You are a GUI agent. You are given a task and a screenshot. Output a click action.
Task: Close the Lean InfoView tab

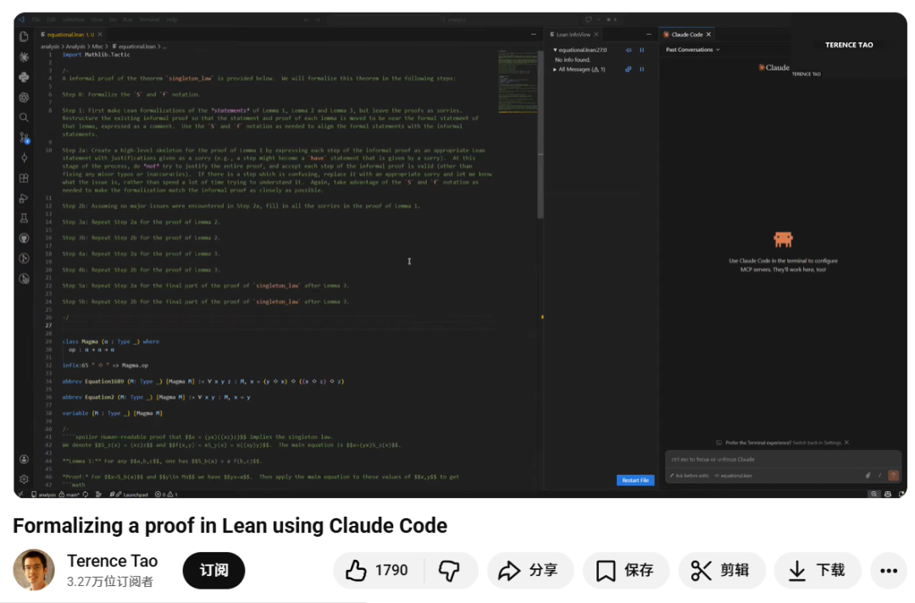pyautogui.click(x=596, y=35)
